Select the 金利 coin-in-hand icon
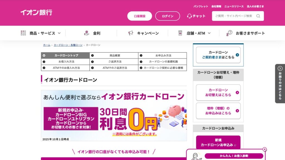Viewport: 285px width, 160px height. (86, 33)
